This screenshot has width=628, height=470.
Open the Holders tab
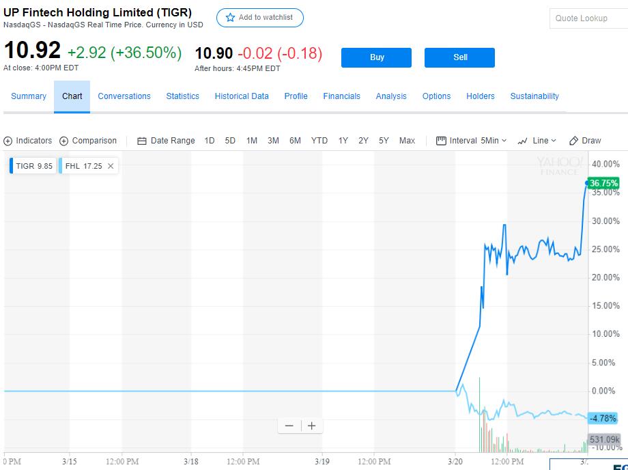(x=480, y=96)
